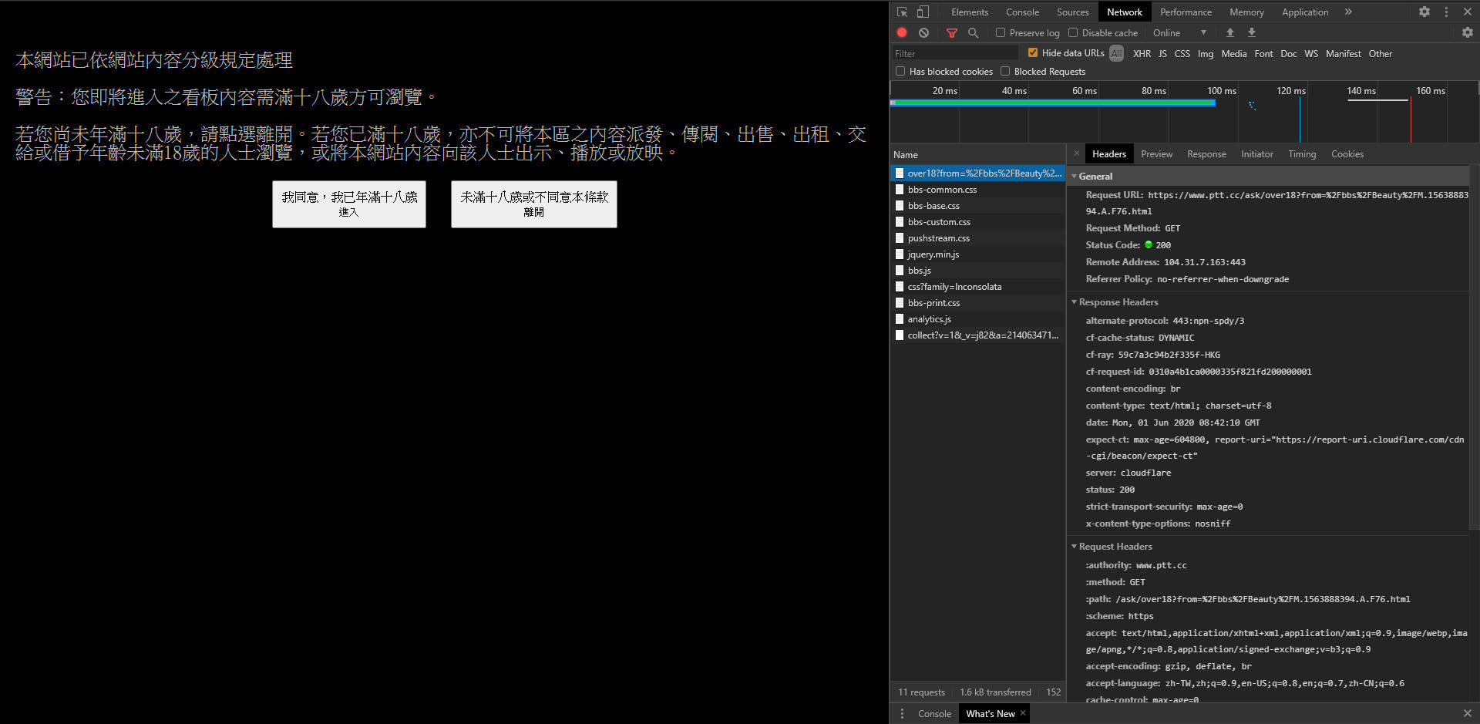Click the network Filter text field
The width and height of the screenshot is (1480, 724).
954,53
